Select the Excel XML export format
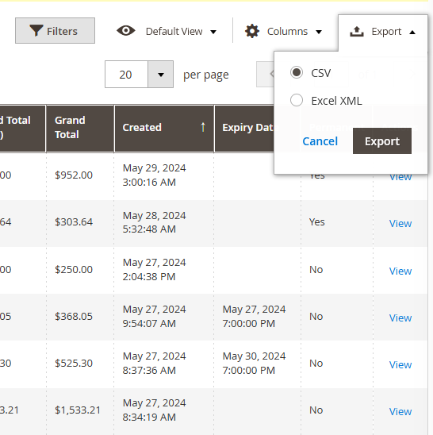Viewport: 433px width, 435px height. pos(297,100)
